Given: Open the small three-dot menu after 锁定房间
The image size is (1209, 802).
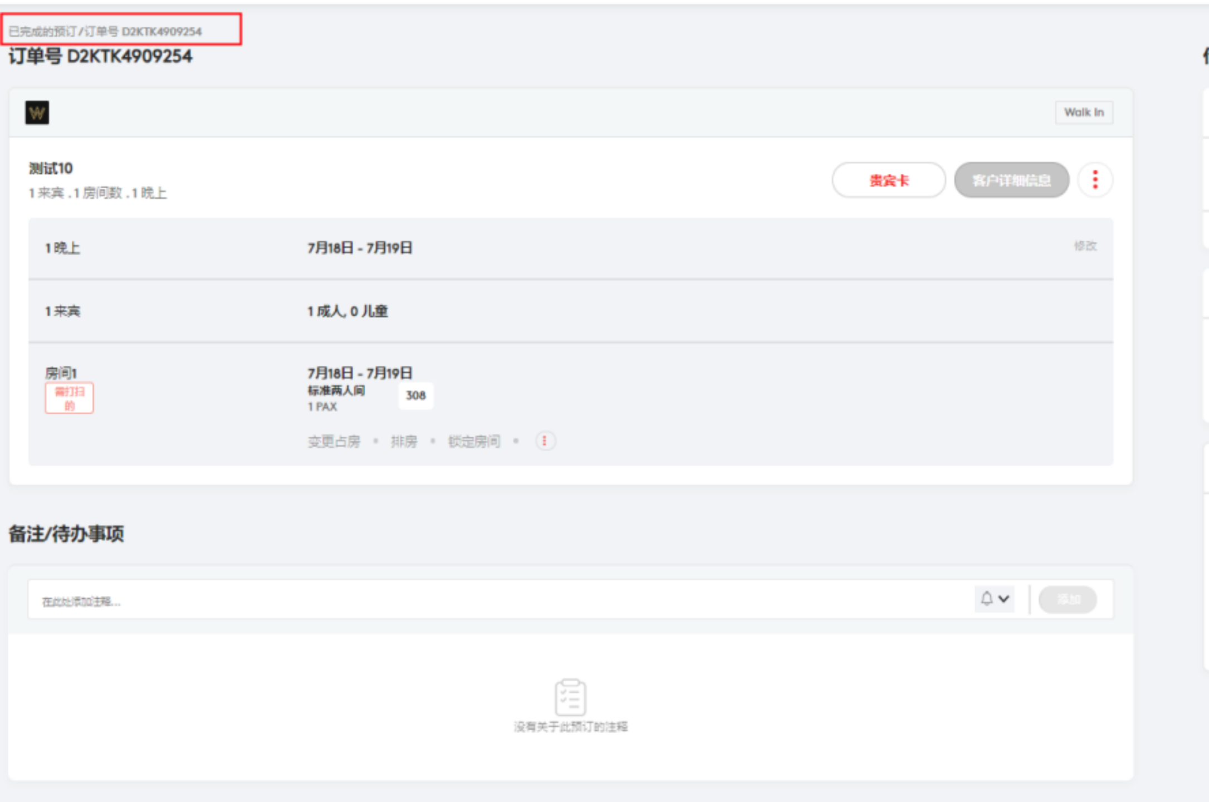Looking at the screenshot, I should tap(545, 441).
